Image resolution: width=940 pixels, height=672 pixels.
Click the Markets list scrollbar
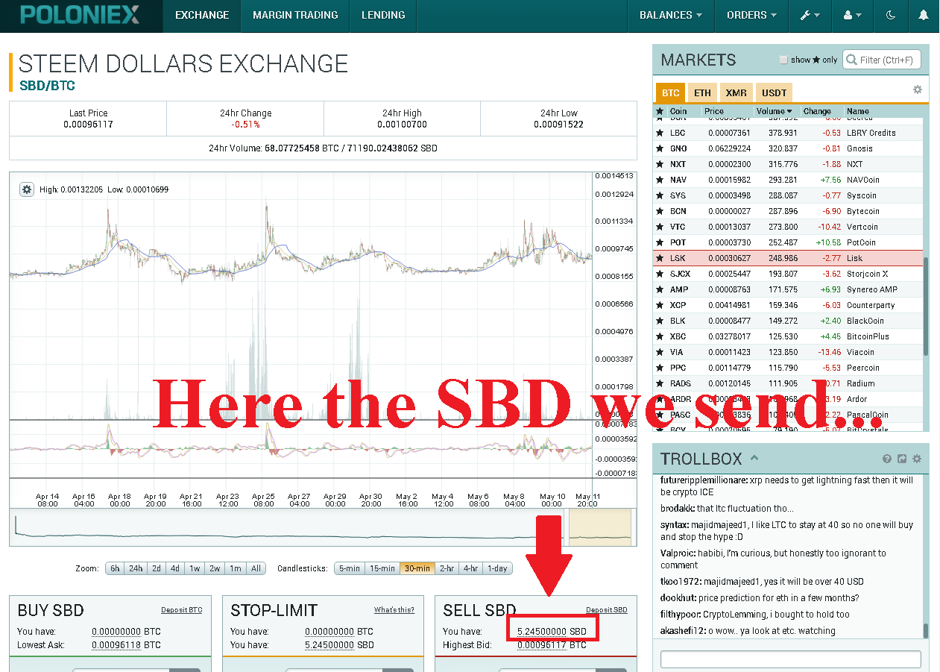pos(926,307)
